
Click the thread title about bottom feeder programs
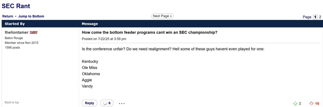pos(150,32)
